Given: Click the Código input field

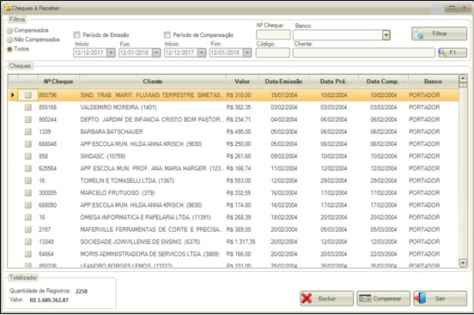Looking at the screenshot, I should point(273,52).
